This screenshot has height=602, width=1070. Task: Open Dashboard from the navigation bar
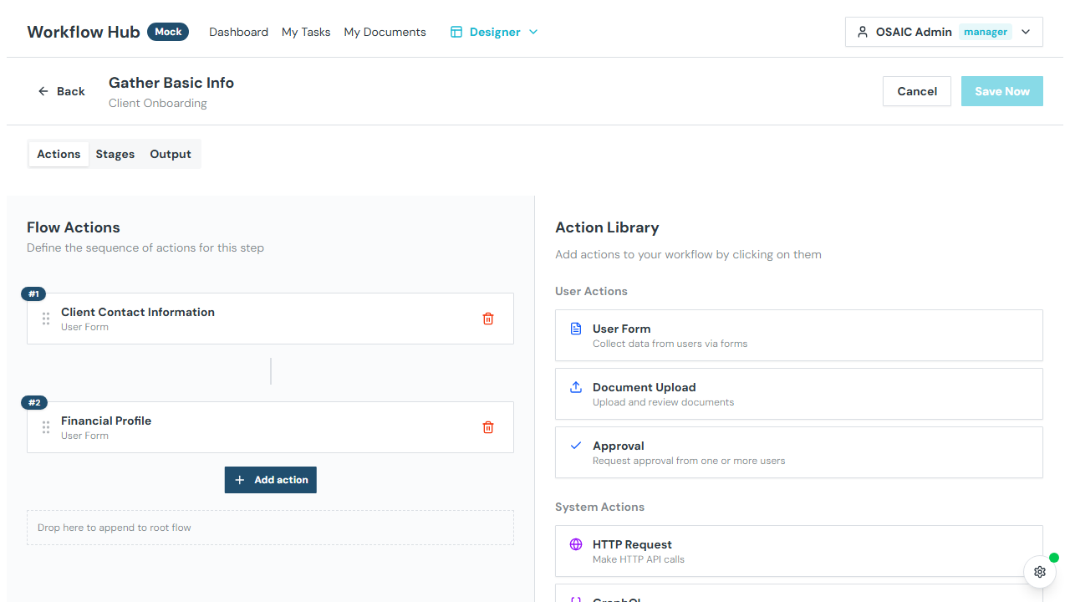(238, 32)
